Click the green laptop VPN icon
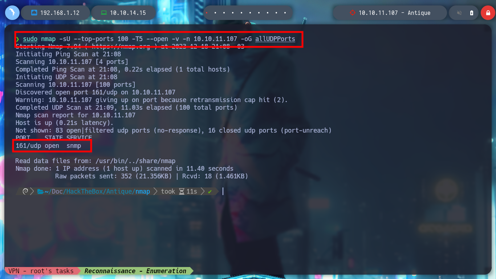Image resolution: width=496 pixels, height=279 pixels. tap(104, 13)
